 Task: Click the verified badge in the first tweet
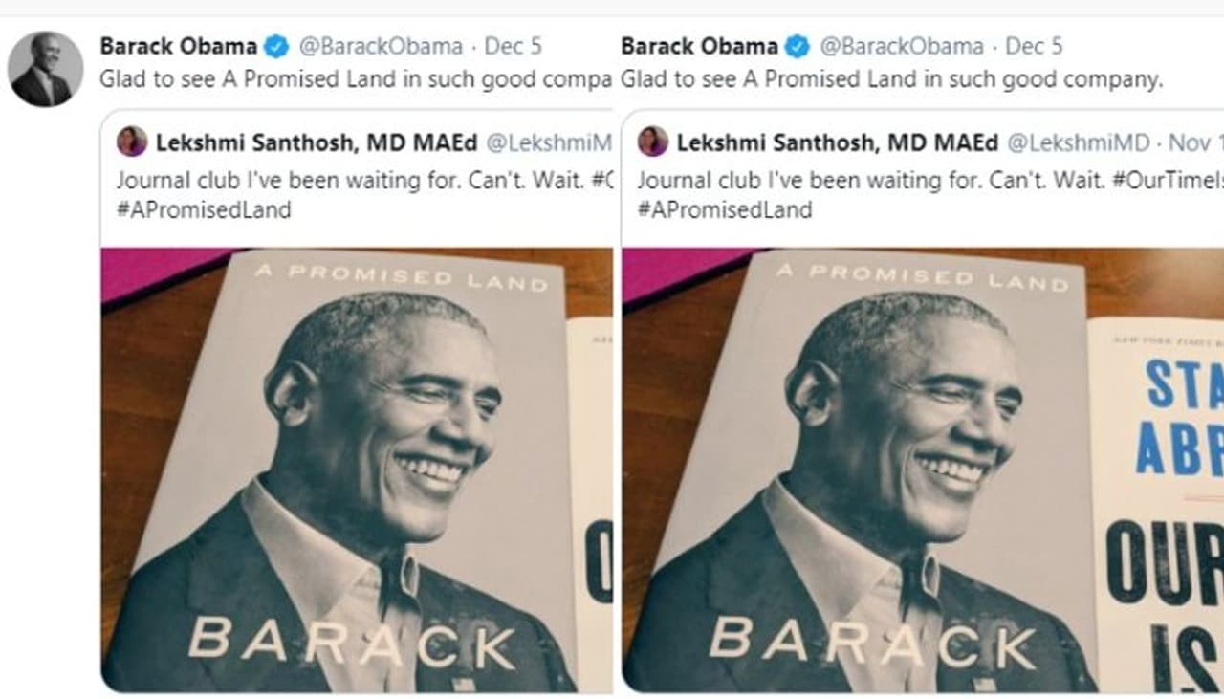point(276,46)
